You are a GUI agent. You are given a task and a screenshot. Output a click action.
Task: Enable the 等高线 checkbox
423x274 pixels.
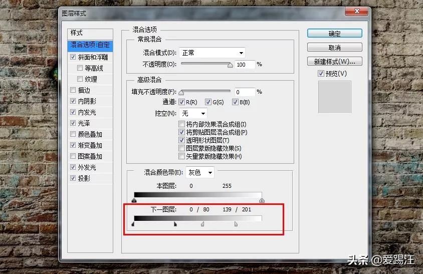click(80, 68)
